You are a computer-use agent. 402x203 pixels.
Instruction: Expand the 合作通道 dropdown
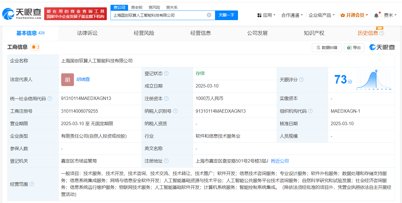point(292,15)
